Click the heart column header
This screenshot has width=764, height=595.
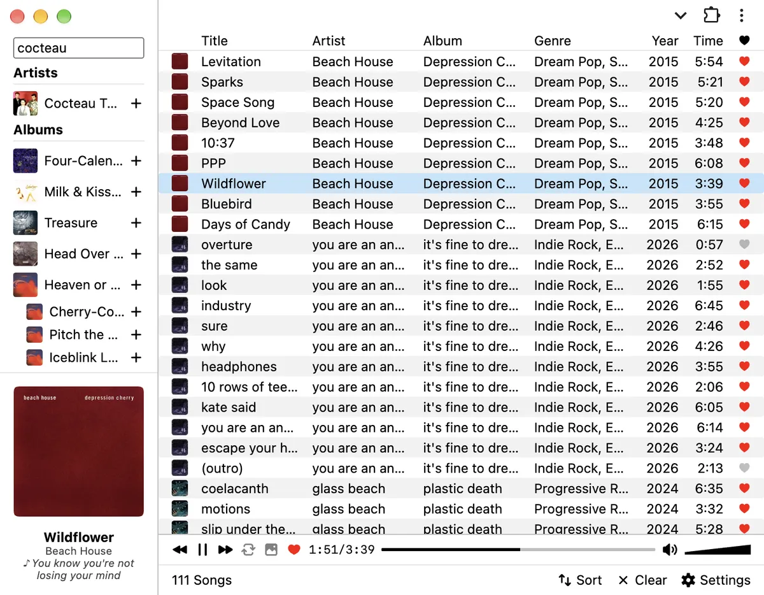click(744, 41)
